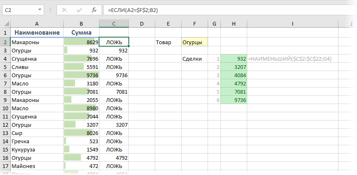The image size is (357, 175).
Task: Click the green cell with 3207 in column H
Action: click(234, 67)
